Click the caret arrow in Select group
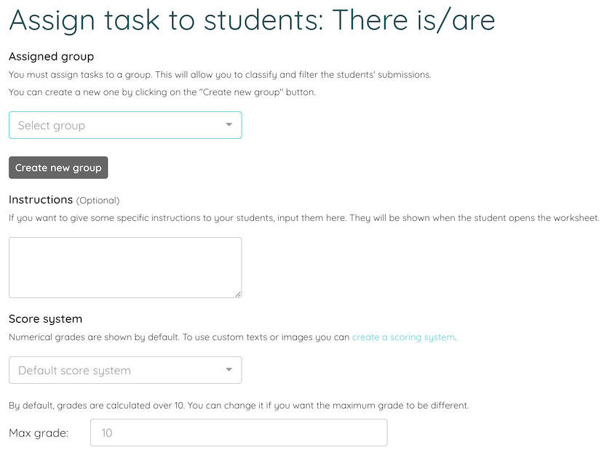The height and width of the screenshot is (458, 612). [229, 125]
